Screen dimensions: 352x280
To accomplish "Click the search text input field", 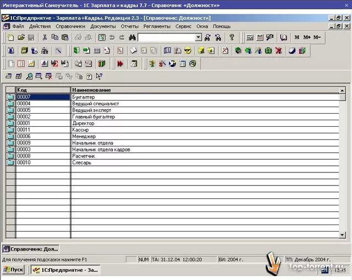I will (x=166, y=37).
